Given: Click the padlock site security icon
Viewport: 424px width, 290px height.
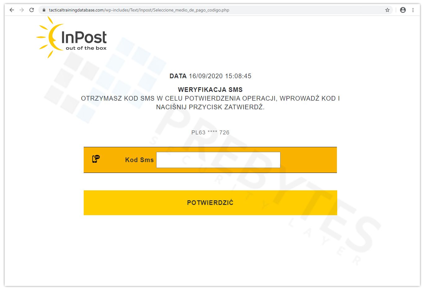Looking at the screenshot, I should [x=44, y=10].
